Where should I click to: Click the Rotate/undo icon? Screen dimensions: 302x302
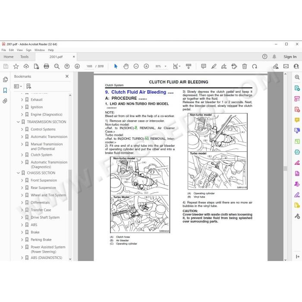255,66
